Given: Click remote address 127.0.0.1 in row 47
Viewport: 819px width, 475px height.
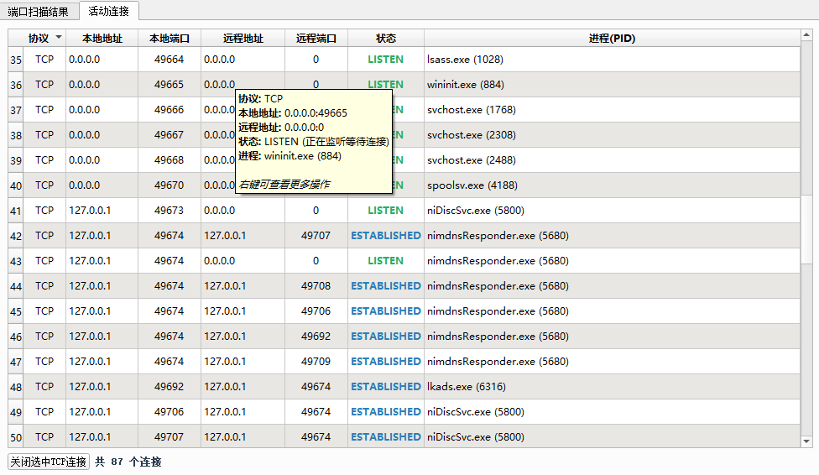Looking at the screenshot, I should pos(243,362).
